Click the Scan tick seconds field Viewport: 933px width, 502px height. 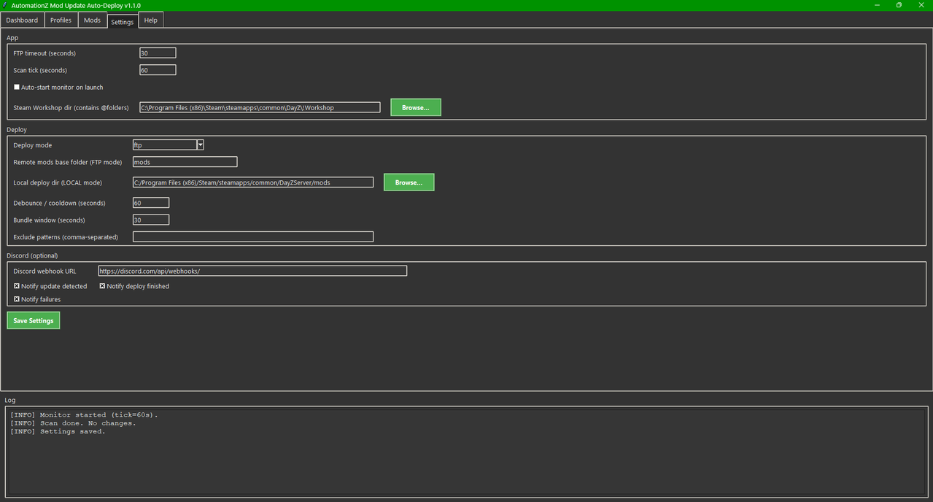click(158, 70)
